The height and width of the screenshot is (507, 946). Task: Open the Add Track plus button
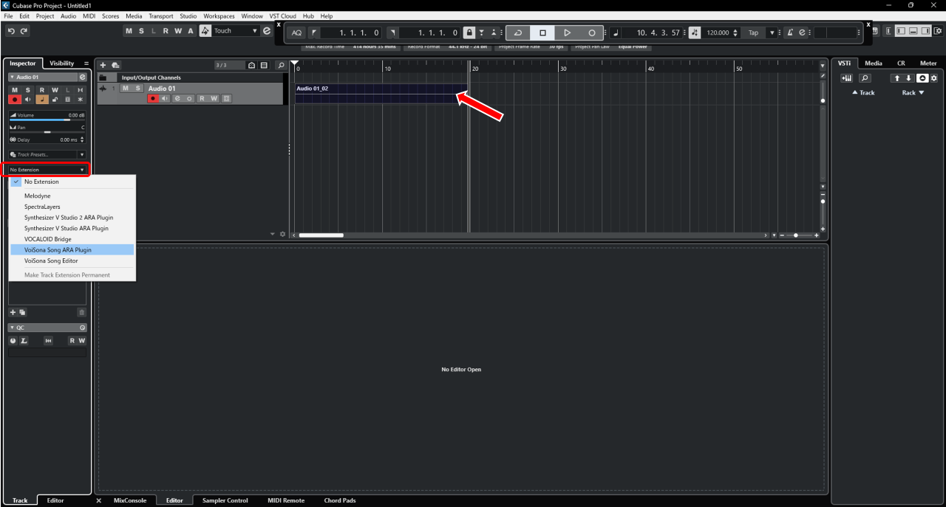pos(103,66)
